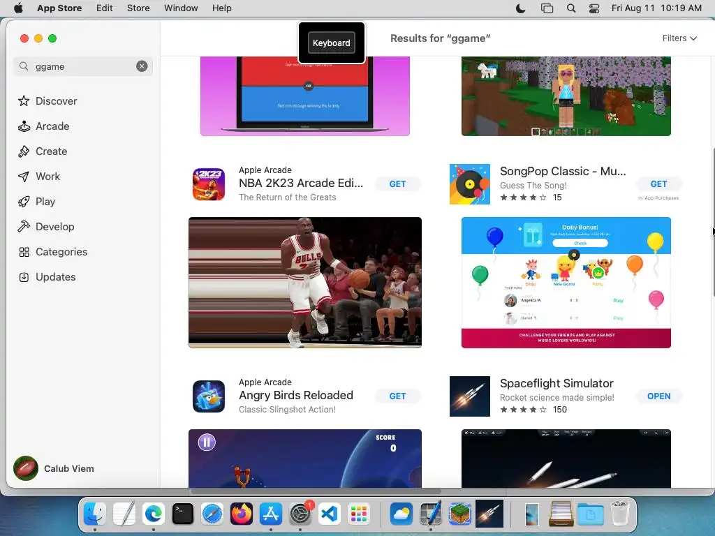Browse Categories in the sidebar

point(52,251)
